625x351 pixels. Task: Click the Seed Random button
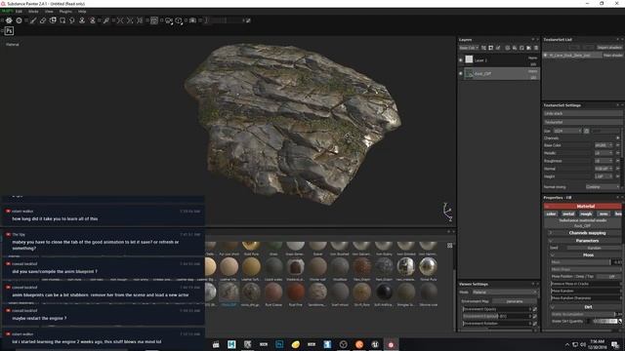pyautogui.click(x=594, y=248)
